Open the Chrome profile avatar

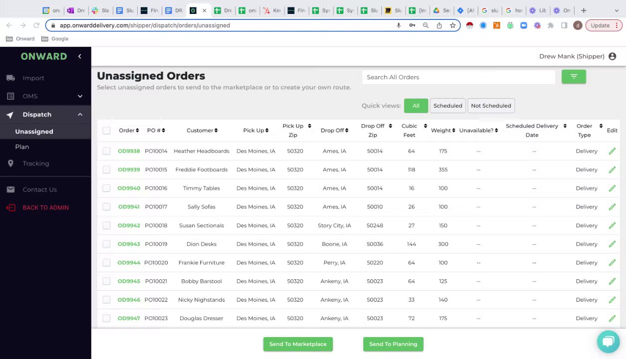(x=578, y=25)
